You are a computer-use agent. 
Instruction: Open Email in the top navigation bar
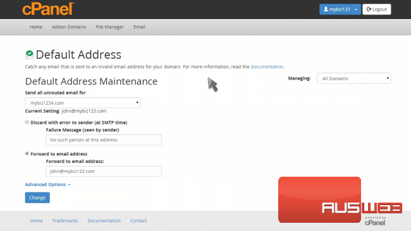139,27
